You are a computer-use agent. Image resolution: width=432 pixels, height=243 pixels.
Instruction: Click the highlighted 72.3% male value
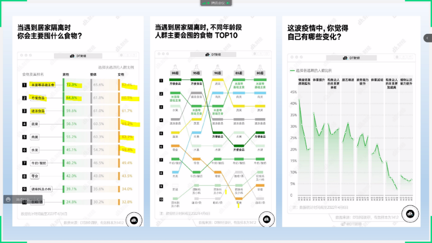(71, 85)
